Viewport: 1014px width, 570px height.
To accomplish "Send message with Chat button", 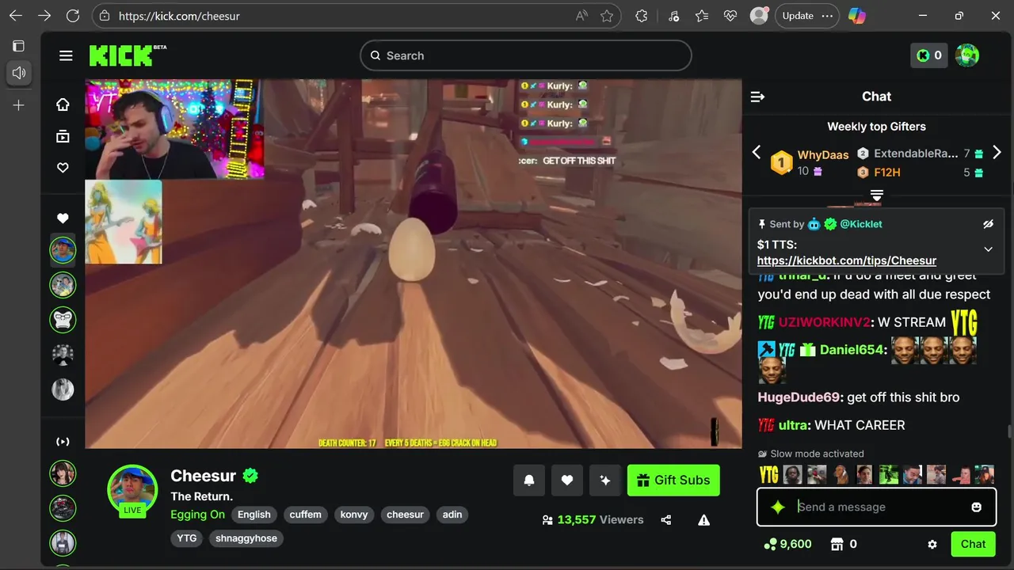I will pos(973,544).
